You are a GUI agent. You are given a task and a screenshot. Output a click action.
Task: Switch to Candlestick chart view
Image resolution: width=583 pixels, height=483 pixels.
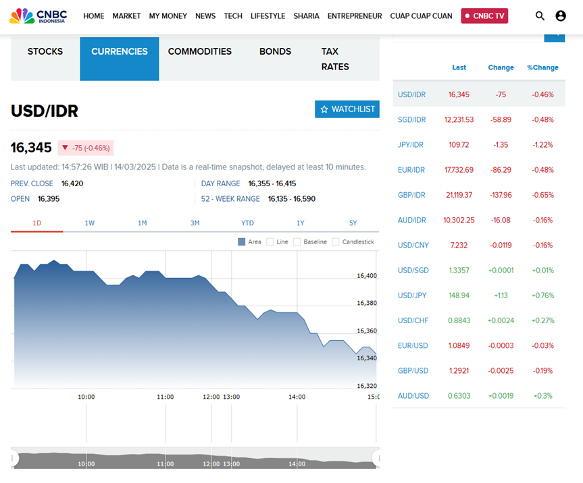(336, 241)
